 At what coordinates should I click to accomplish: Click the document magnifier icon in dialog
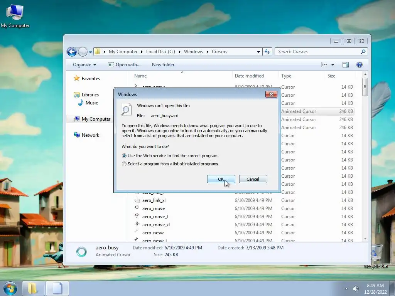point(126,109)
